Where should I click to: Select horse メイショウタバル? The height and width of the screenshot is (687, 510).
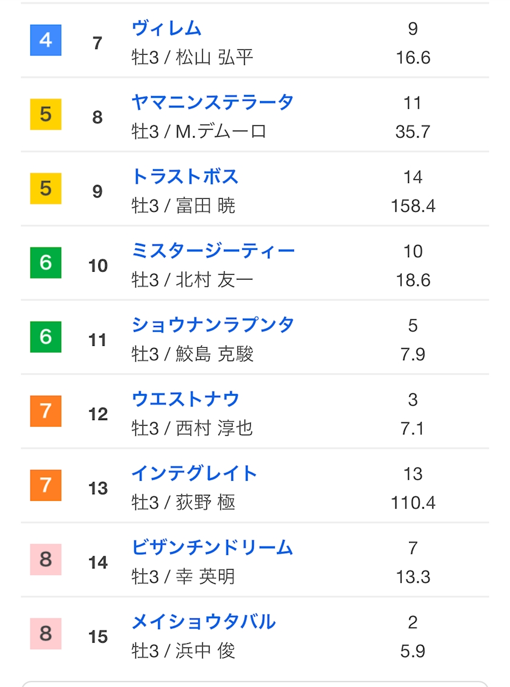coord(203,621)
